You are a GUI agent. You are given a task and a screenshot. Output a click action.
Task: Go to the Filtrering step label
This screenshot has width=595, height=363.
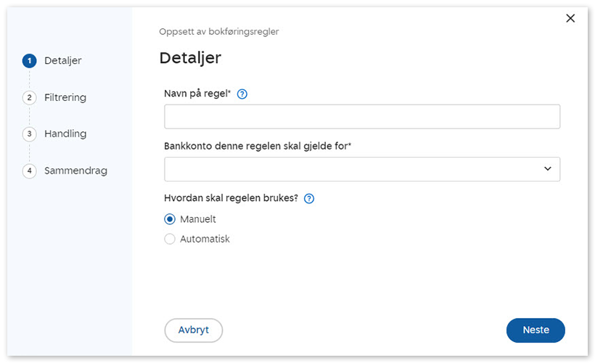pyautogui.click(x=65, y=97)
